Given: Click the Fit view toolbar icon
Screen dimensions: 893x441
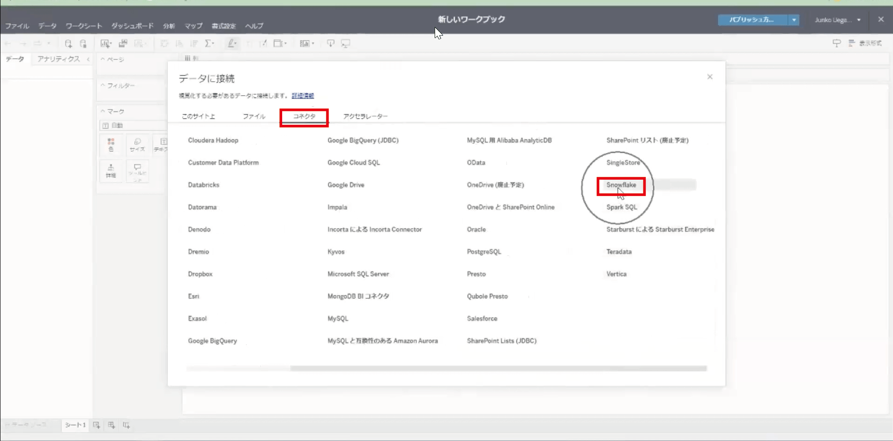Looking at the screenshot, I should (x=280, y=44).
